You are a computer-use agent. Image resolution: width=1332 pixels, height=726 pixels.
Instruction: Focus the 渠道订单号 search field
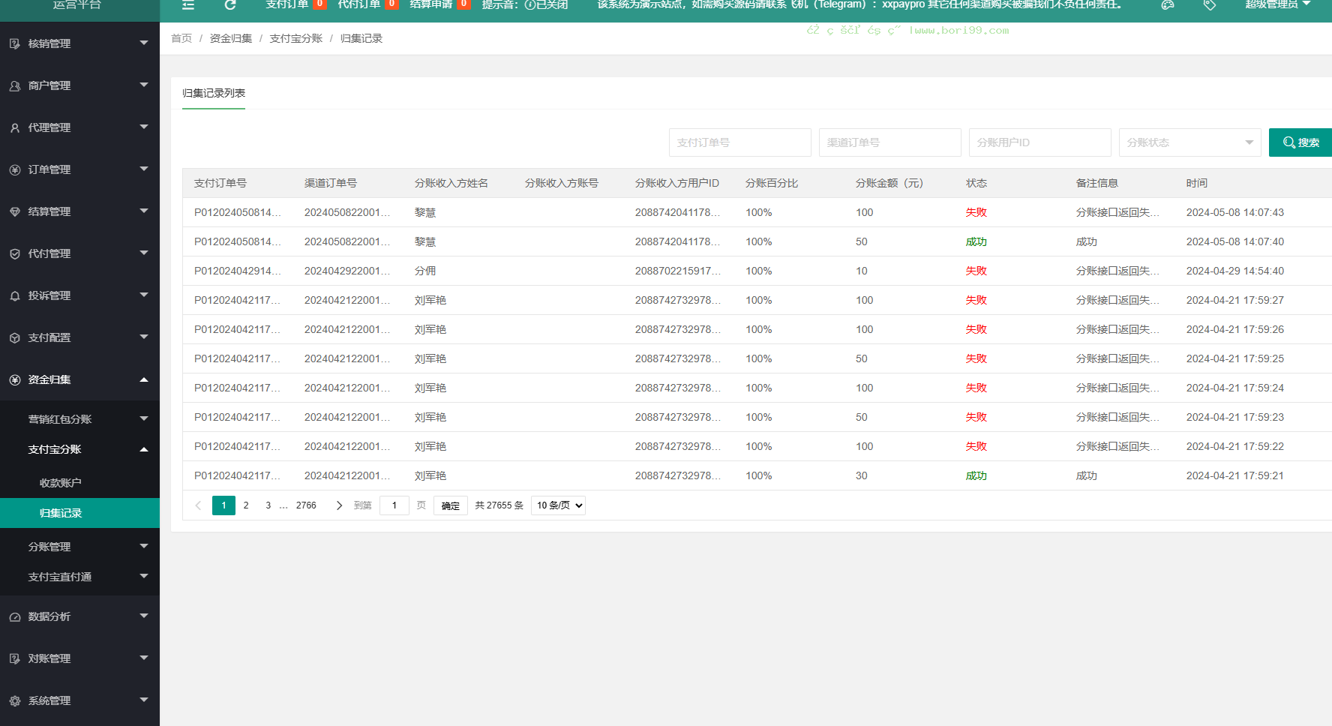tap(890, 142)
